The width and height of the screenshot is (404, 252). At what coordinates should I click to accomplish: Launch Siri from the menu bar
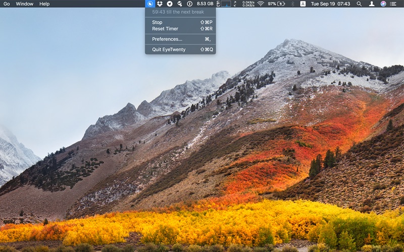pyautogui.click(x=383, y=4)
